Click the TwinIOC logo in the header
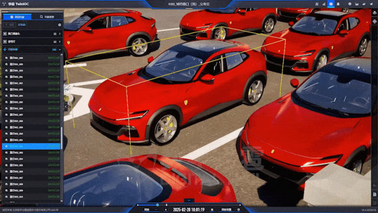Viewport: 378px width, 213px height. 15,4
